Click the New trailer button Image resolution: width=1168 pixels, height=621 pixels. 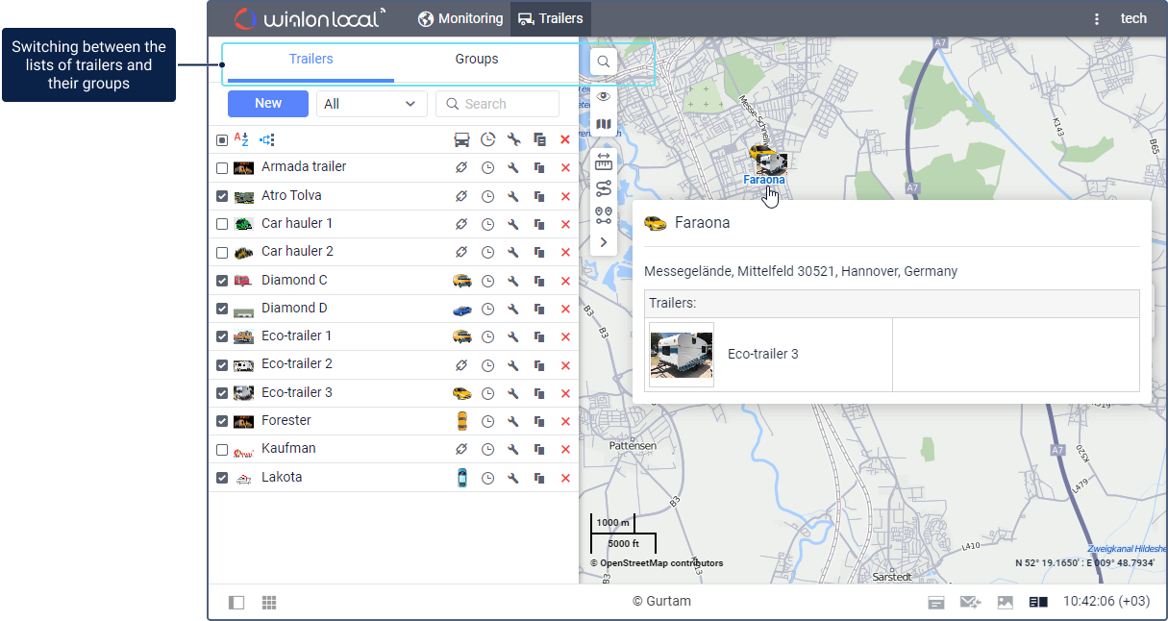(x=268, y=104)
